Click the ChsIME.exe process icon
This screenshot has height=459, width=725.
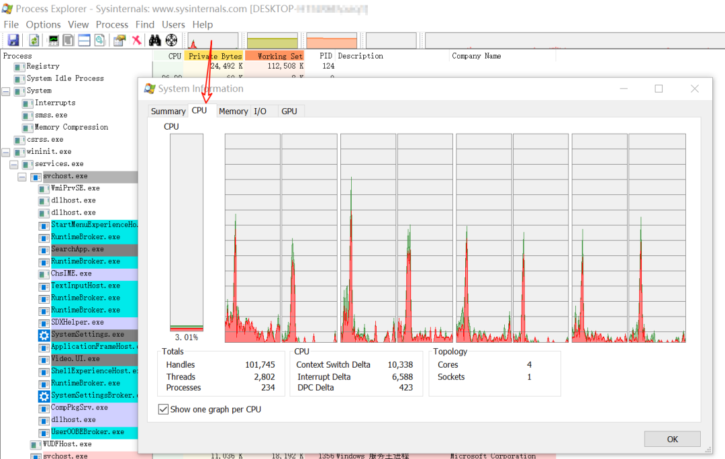click(44, 274)
